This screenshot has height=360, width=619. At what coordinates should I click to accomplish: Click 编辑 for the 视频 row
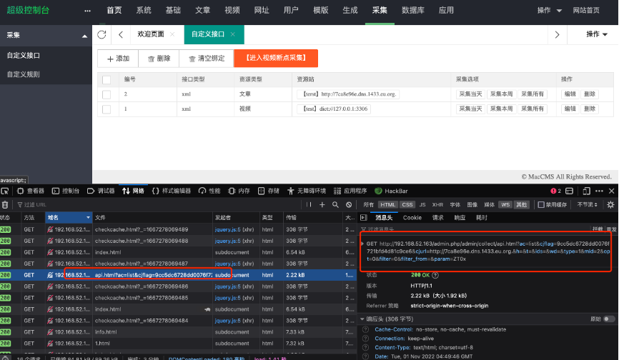pos(570,109)
